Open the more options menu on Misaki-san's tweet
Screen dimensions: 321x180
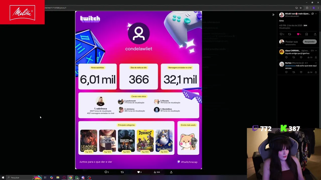pos(316,14)
